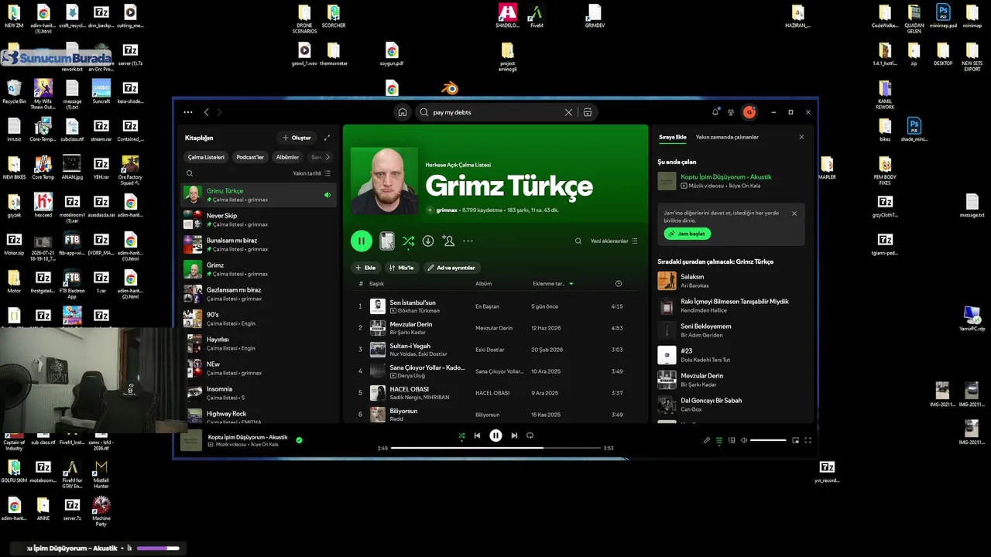Search in playlist with magnifier icon
Viewport: 991px width, 557px height.
[578, 241]
